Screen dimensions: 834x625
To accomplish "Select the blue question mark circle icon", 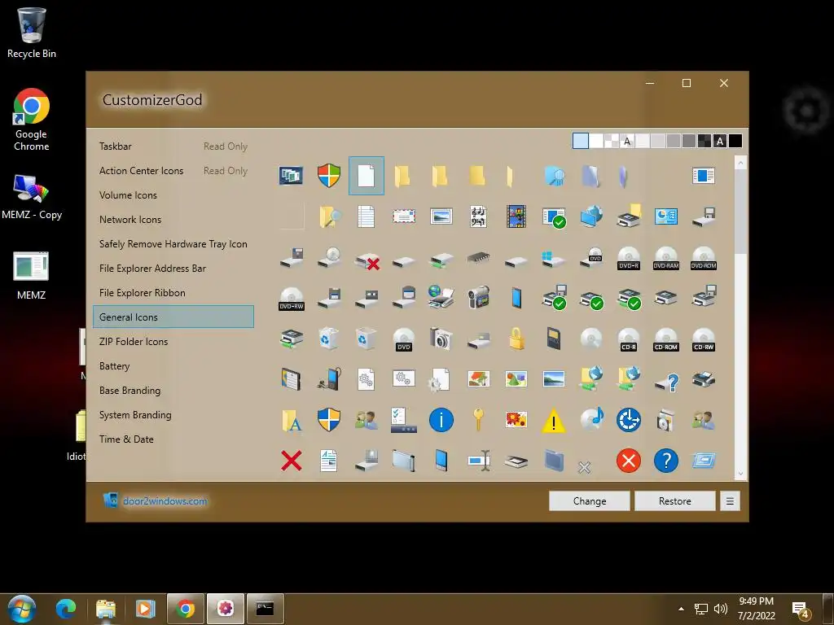I will [666, 461].
